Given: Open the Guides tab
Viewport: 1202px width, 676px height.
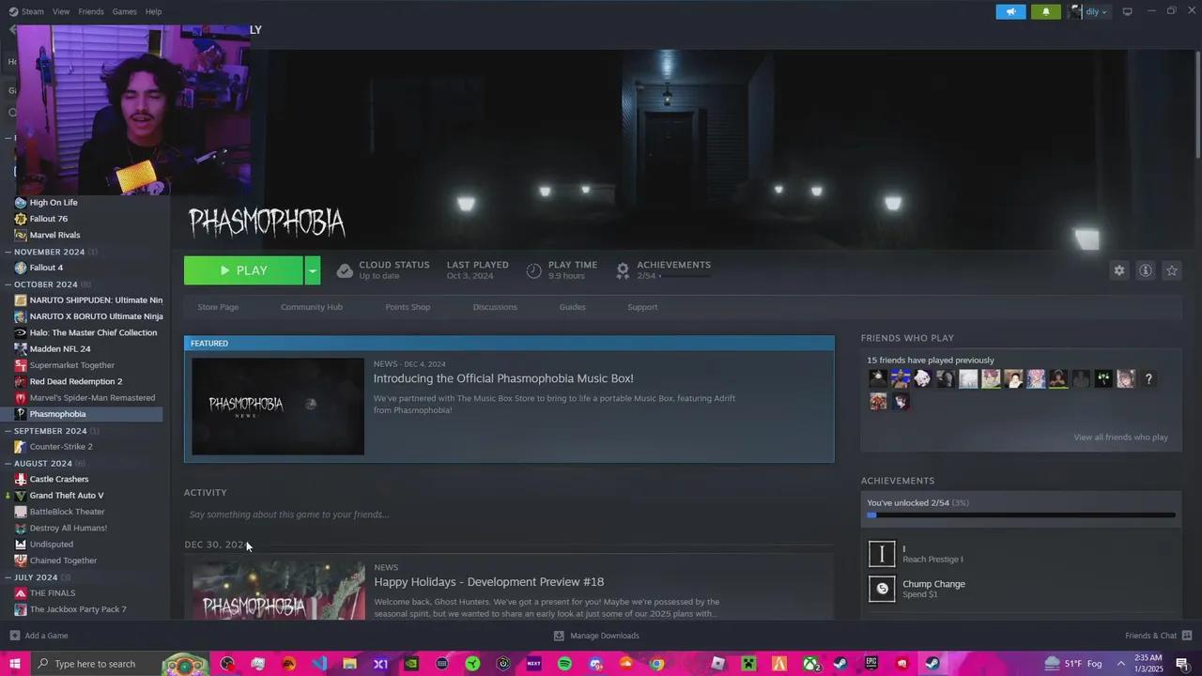Looking at the screenshot, I should pos(572,307).
